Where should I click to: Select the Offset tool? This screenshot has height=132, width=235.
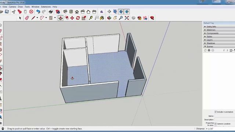point(66,18)
